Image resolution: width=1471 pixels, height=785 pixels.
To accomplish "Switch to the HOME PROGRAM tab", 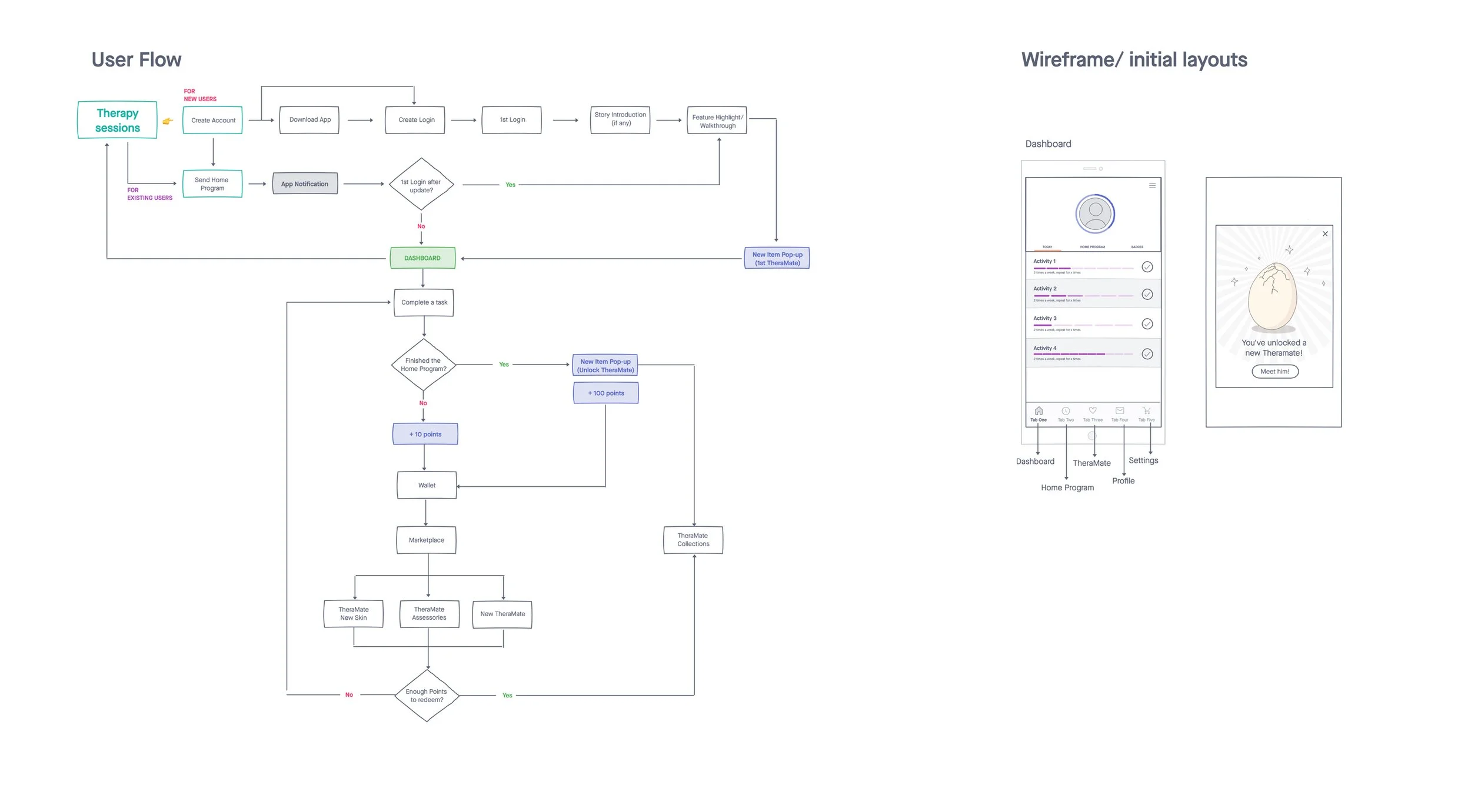I will tap(1093, 247).
